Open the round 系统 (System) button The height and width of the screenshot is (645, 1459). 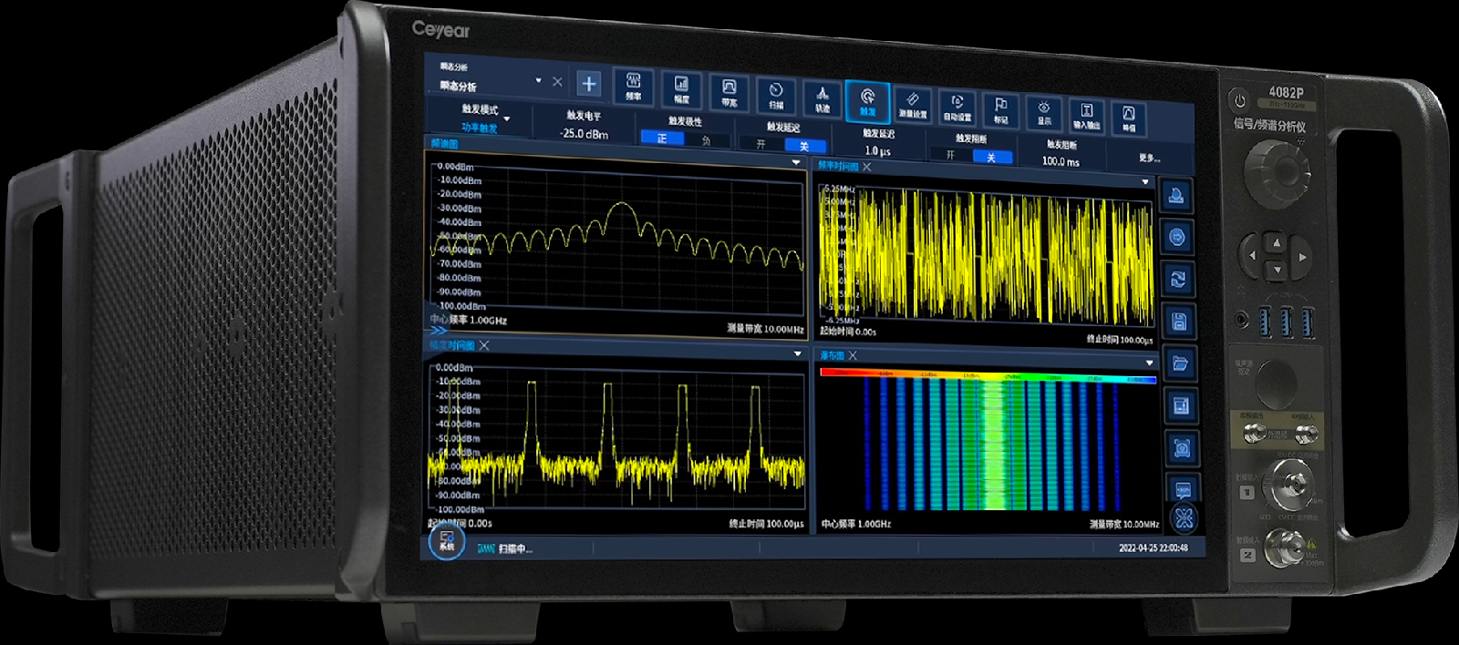[447, 541]
